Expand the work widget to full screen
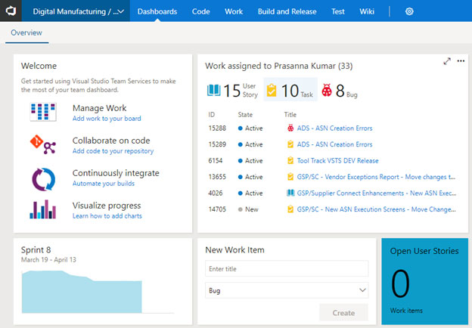The height and width of the screenshot is (328, 472). tap(447, 61)
